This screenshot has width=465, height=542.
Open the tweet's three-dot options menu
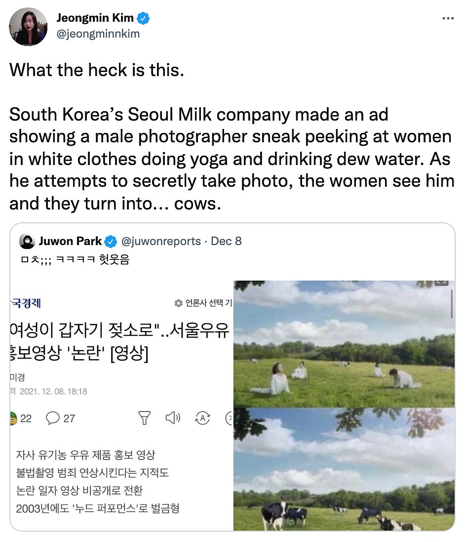pyautogui.click(x=448, y=18)
